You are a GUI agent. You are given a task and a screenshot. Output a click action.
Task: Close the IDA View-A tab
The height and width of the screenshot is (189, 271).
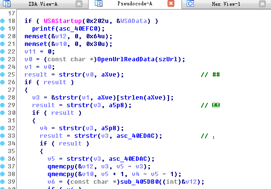79,4
